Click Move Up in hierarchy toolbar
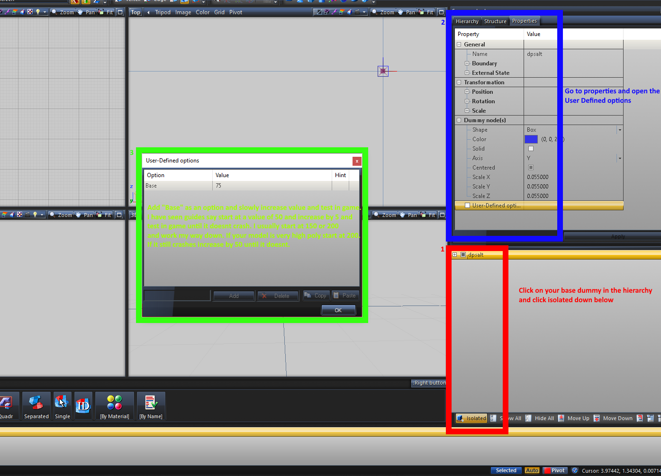 (x=574, y=418)
